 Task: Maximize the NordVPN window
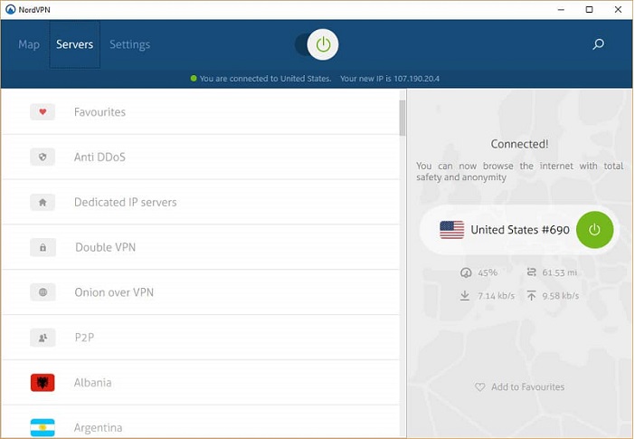589,9
